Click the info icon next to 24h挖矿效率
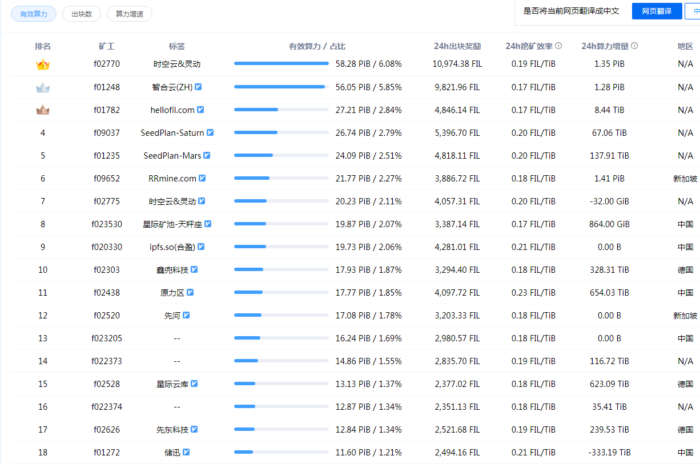The height and width of the screenshot is (464, 700). [558, 46]
